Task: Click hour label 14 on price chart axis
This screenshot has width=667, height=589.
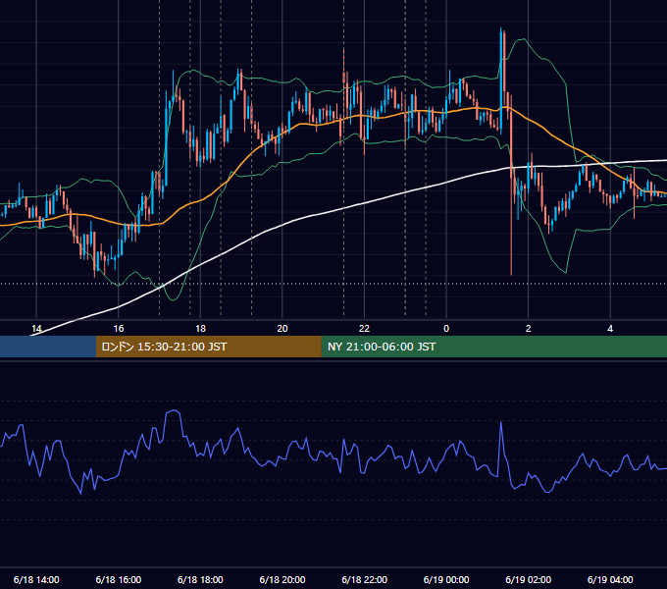Action: pyautogui.click(x=36, y=329)
